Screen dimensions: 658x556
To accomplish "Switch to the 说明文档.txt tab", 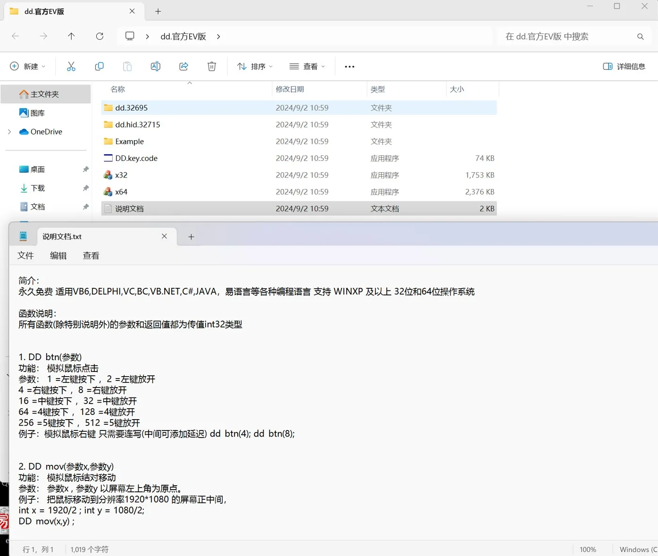I will click(x=62, y=236).
